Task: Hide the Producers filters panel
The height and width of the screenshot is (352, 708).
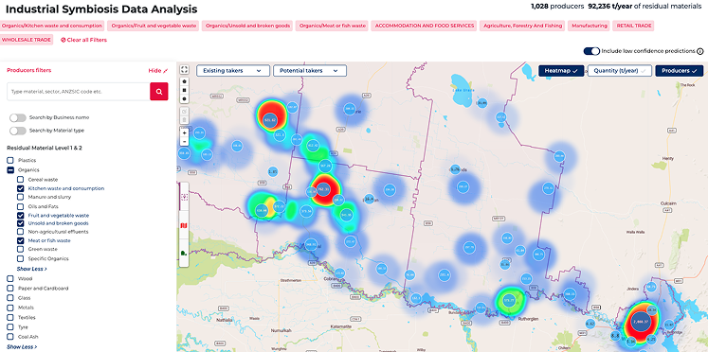Action: [x=158, y=71]
